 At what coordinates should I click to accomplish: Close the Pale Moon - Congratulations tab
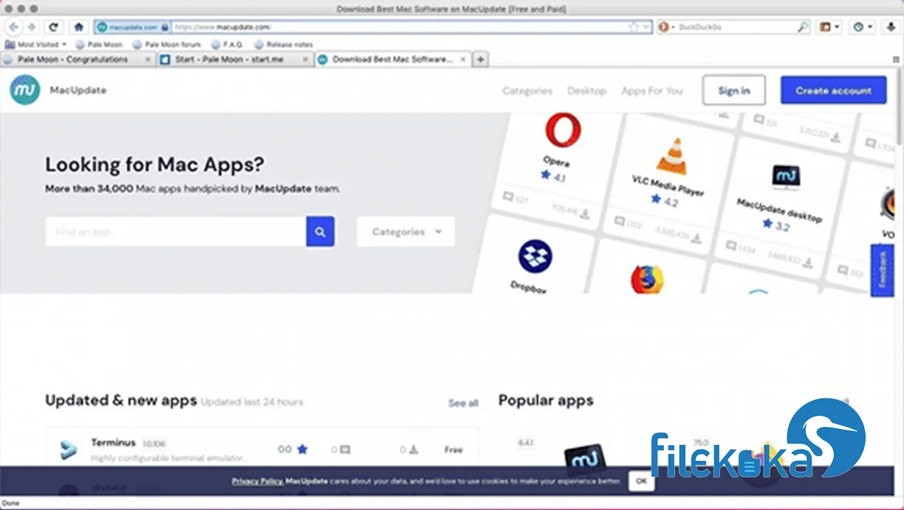tap(148, 59)
